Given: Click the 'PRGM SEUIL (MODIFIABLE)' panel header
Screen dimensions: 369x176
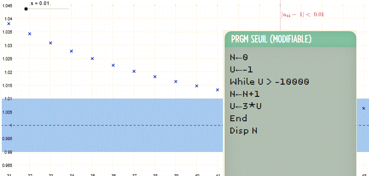Looking at the screenshot, I should (x=290, y=39).
